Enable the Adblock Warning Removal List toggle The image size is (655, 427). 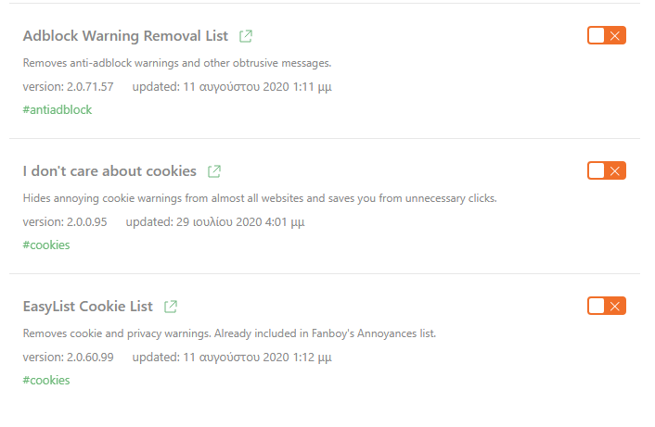click(x=607, y=35)
